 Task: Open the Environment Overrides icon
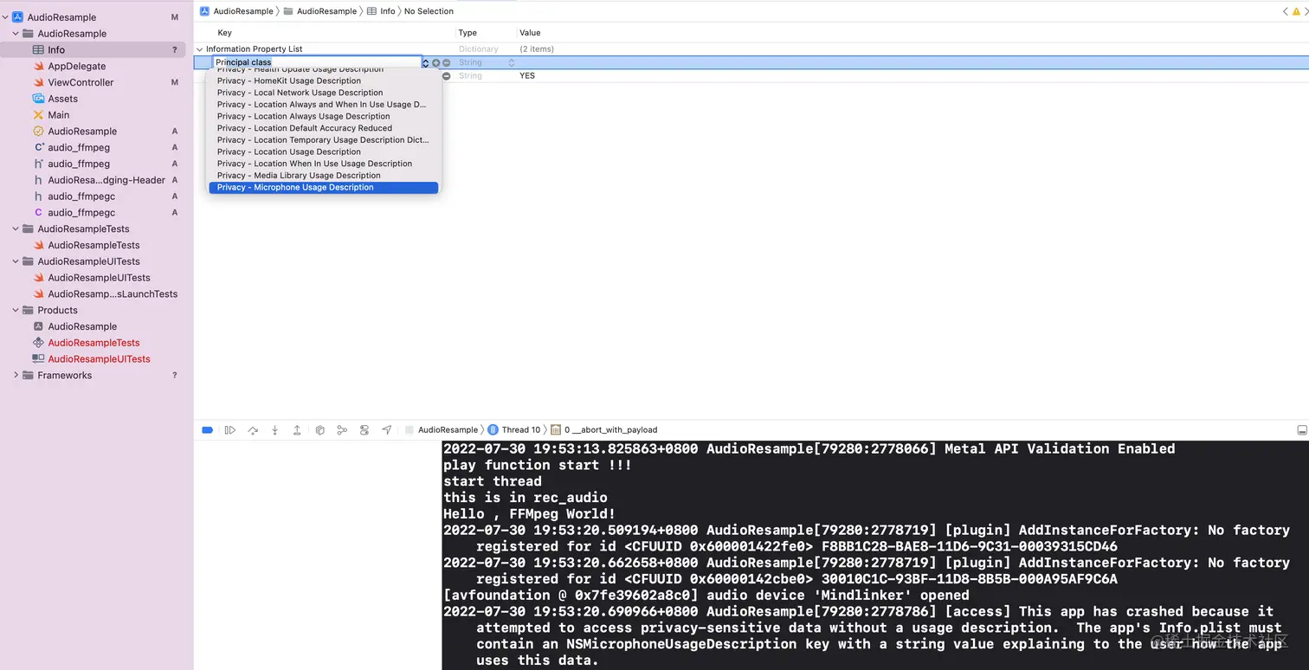tap(364, 429)
